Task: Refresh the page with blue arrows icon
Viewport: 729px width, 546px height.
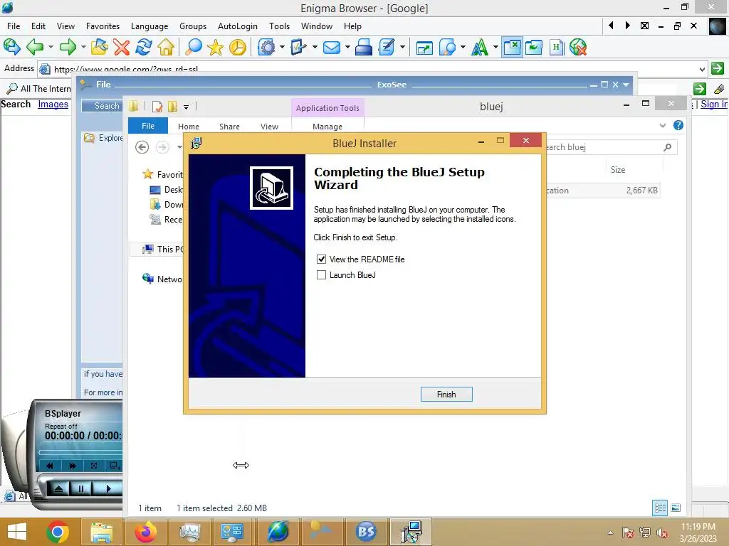Action: point(144,47)
